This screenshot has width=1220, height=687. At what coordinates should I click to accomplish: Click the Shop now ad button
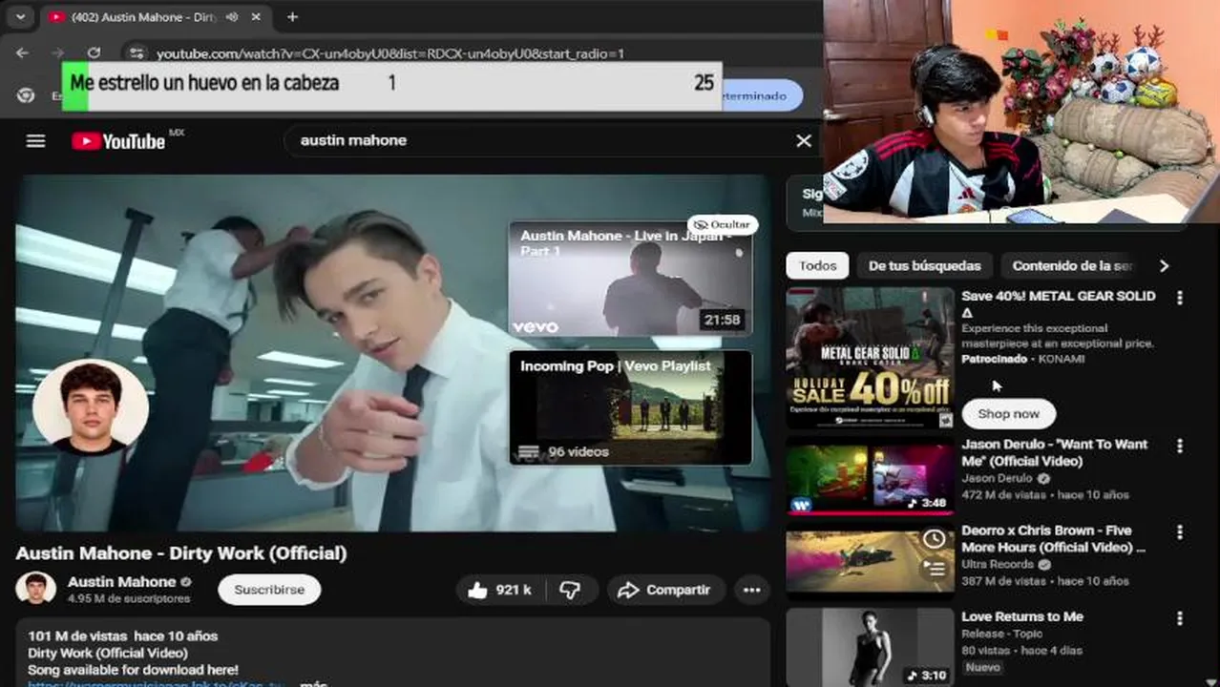point(1008,414)
